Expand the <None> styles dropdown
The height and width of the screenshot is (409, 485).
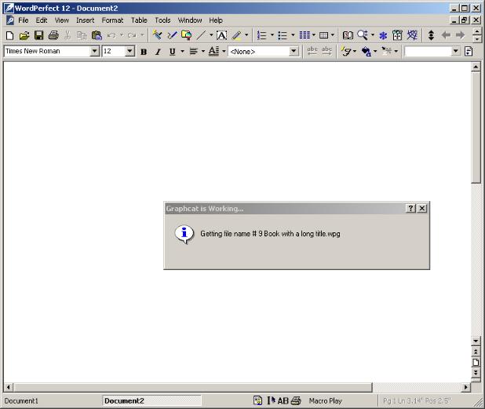[294, 51]
